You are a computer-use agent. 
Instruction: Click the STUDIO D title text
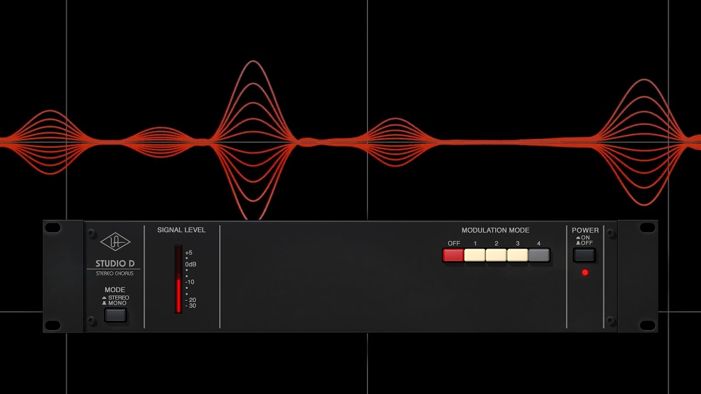[x=115, y=264]
